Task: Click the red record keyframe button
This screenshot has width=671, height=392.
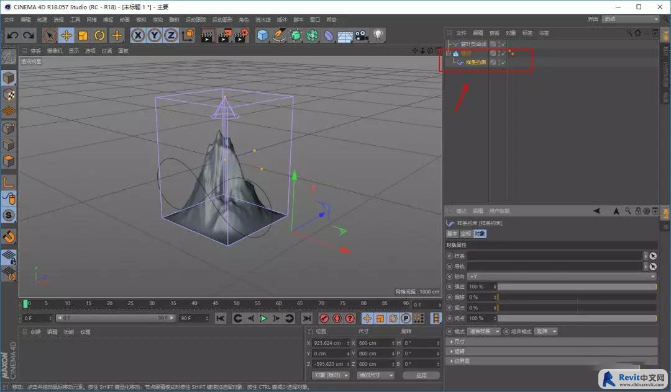Action: (x=324, y=318)
